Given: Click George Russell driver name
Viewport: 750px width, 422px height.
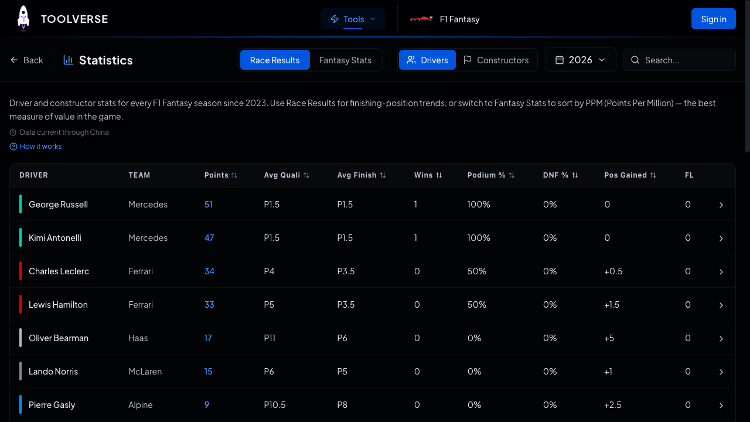Looking at the screenshot, I should click(x=58, y=205).
